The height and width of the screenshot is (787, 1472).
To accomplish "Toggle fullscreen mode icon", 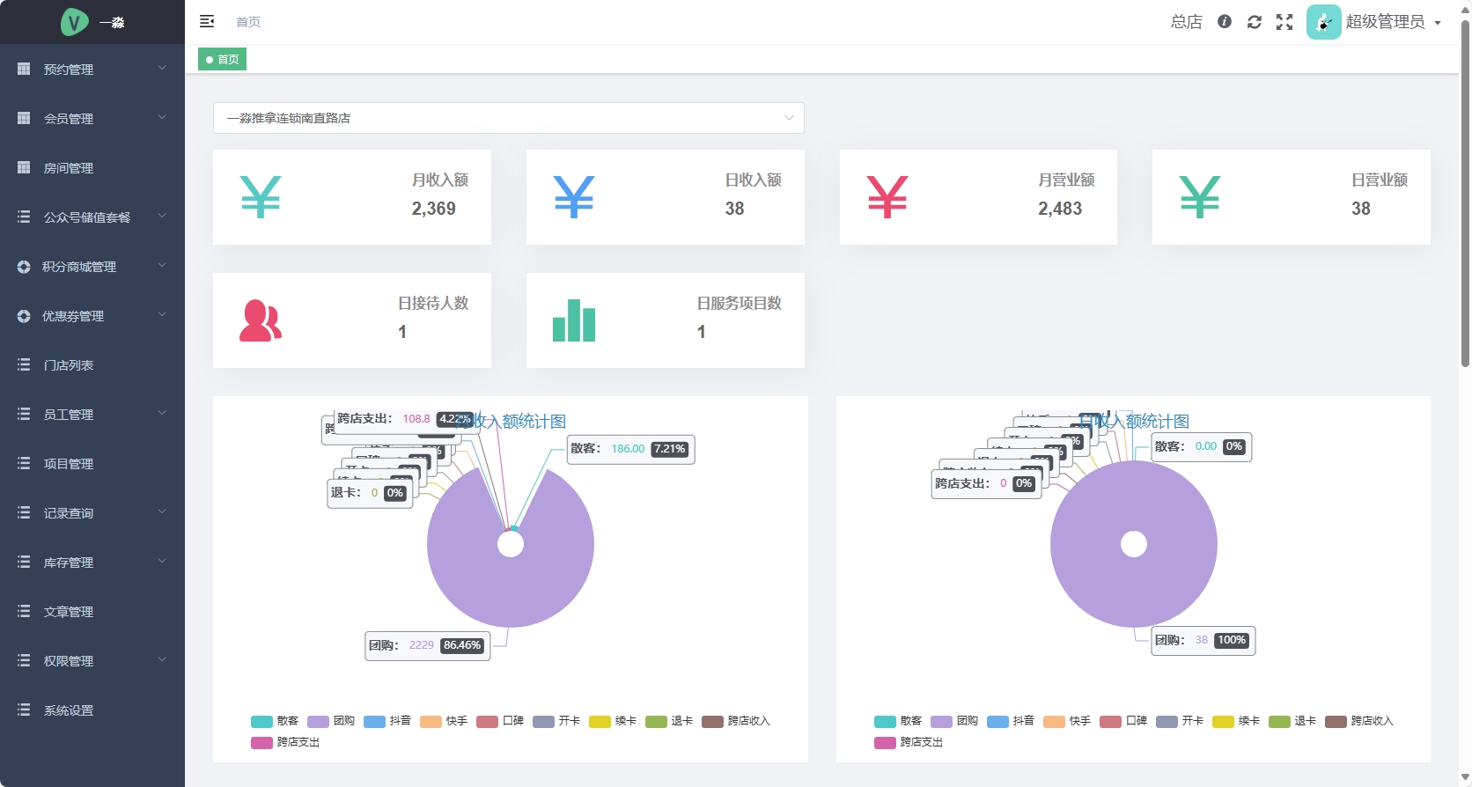I will point(1284,22).
